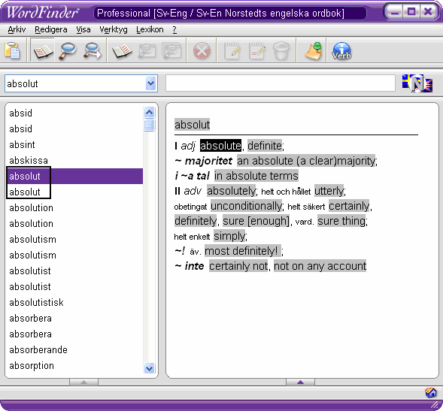This screenshot has height=411, width=443.
Task: Click the phrase not on any account
Action: click(x=320, y=266)
